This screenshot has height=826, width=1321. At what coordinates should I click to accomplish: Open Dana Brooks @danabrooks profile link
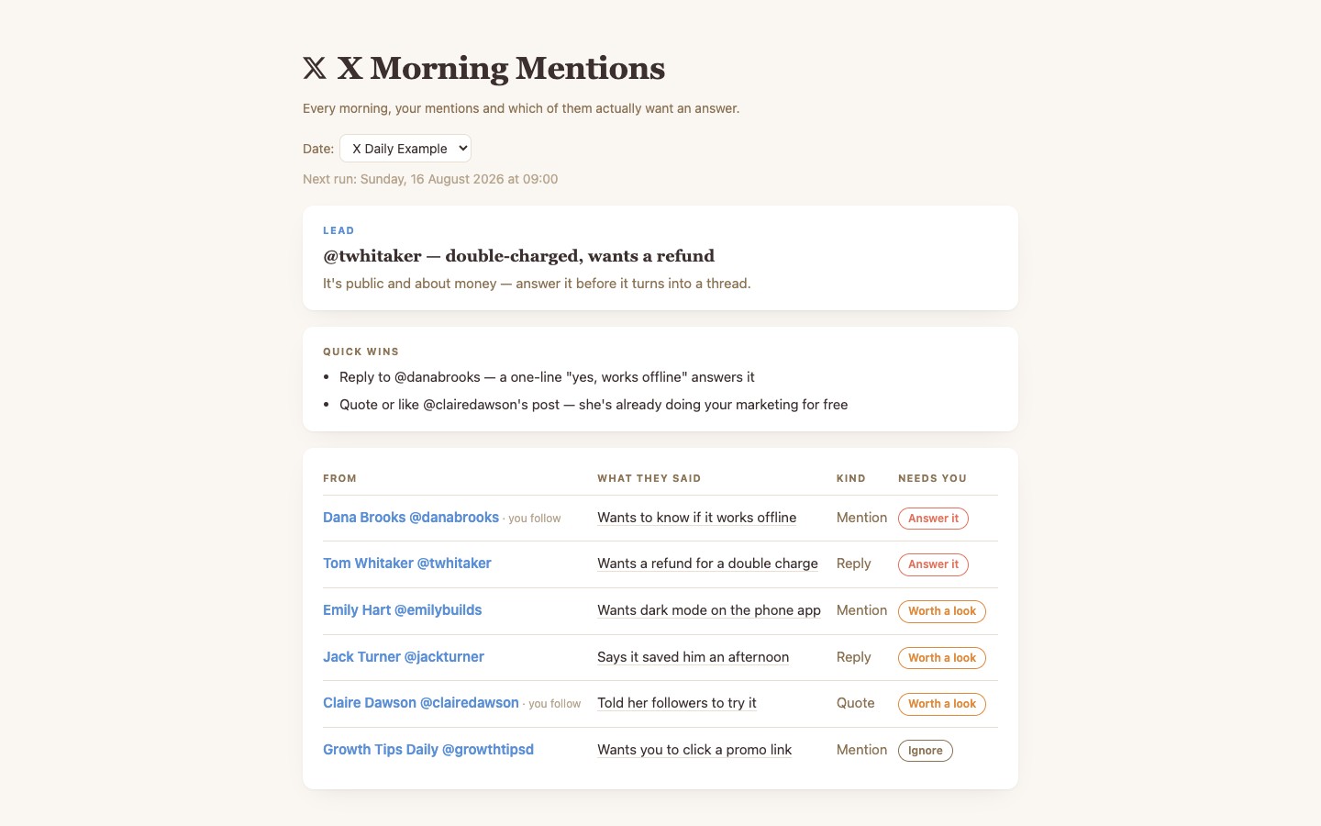click(411, 518)
